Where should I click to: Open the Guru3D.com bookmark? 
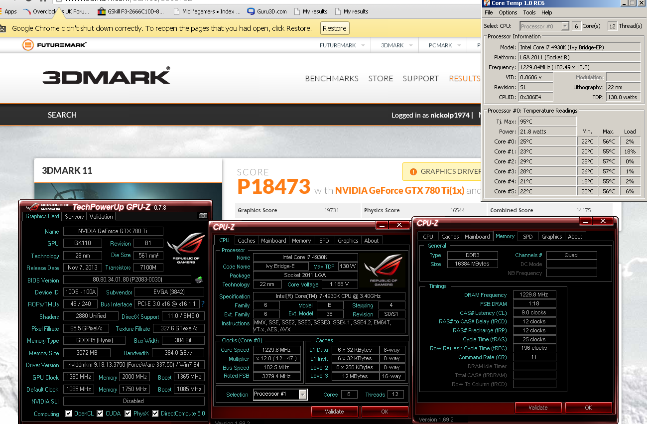click(x=267, y=11)
